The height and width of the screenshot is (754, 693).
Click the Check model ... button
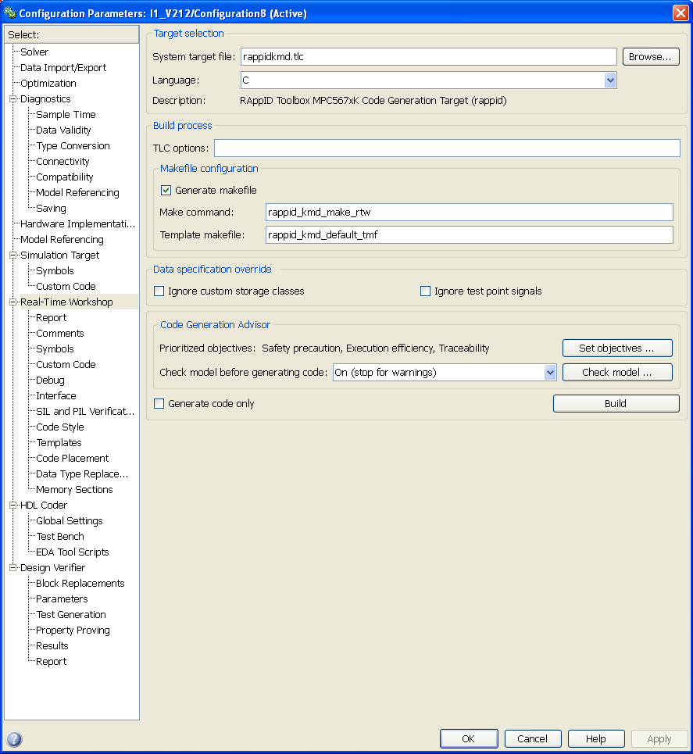click(x=617, y=372)
